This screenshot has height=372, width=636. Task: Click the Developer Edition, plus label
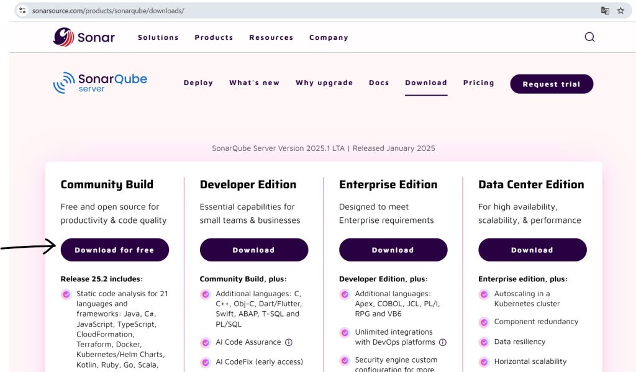pyautogui.click(x=383, y=279)
